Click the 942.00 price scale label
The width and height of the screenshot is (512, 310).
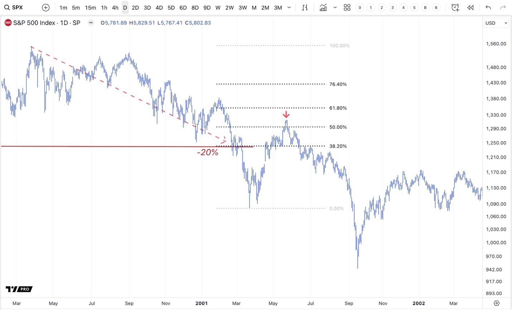click(x=494, y=270)
